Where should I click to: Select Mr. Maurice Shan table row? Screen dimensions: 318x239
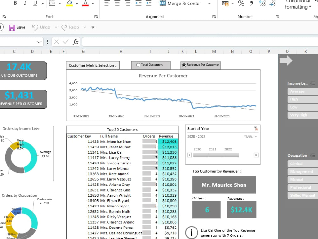click(122, 142)
